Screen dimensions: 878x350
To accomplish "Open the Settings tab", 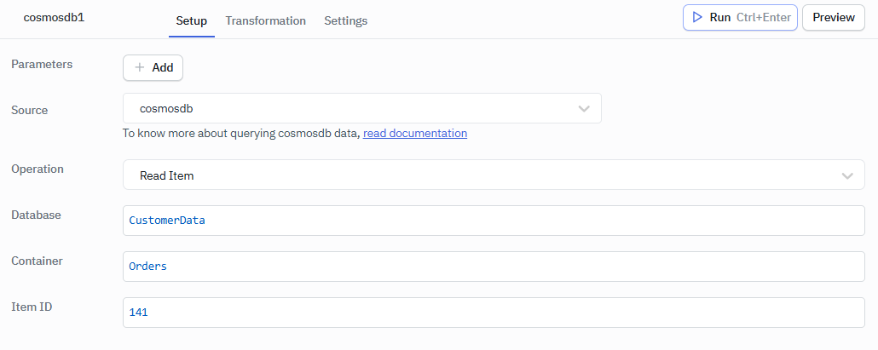I will tap(345, 20).
